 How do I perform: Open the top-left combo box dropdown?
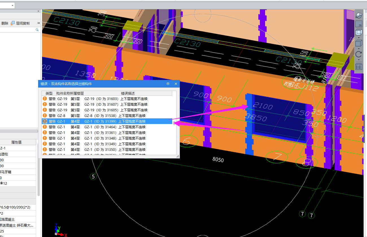coord(13,5)
